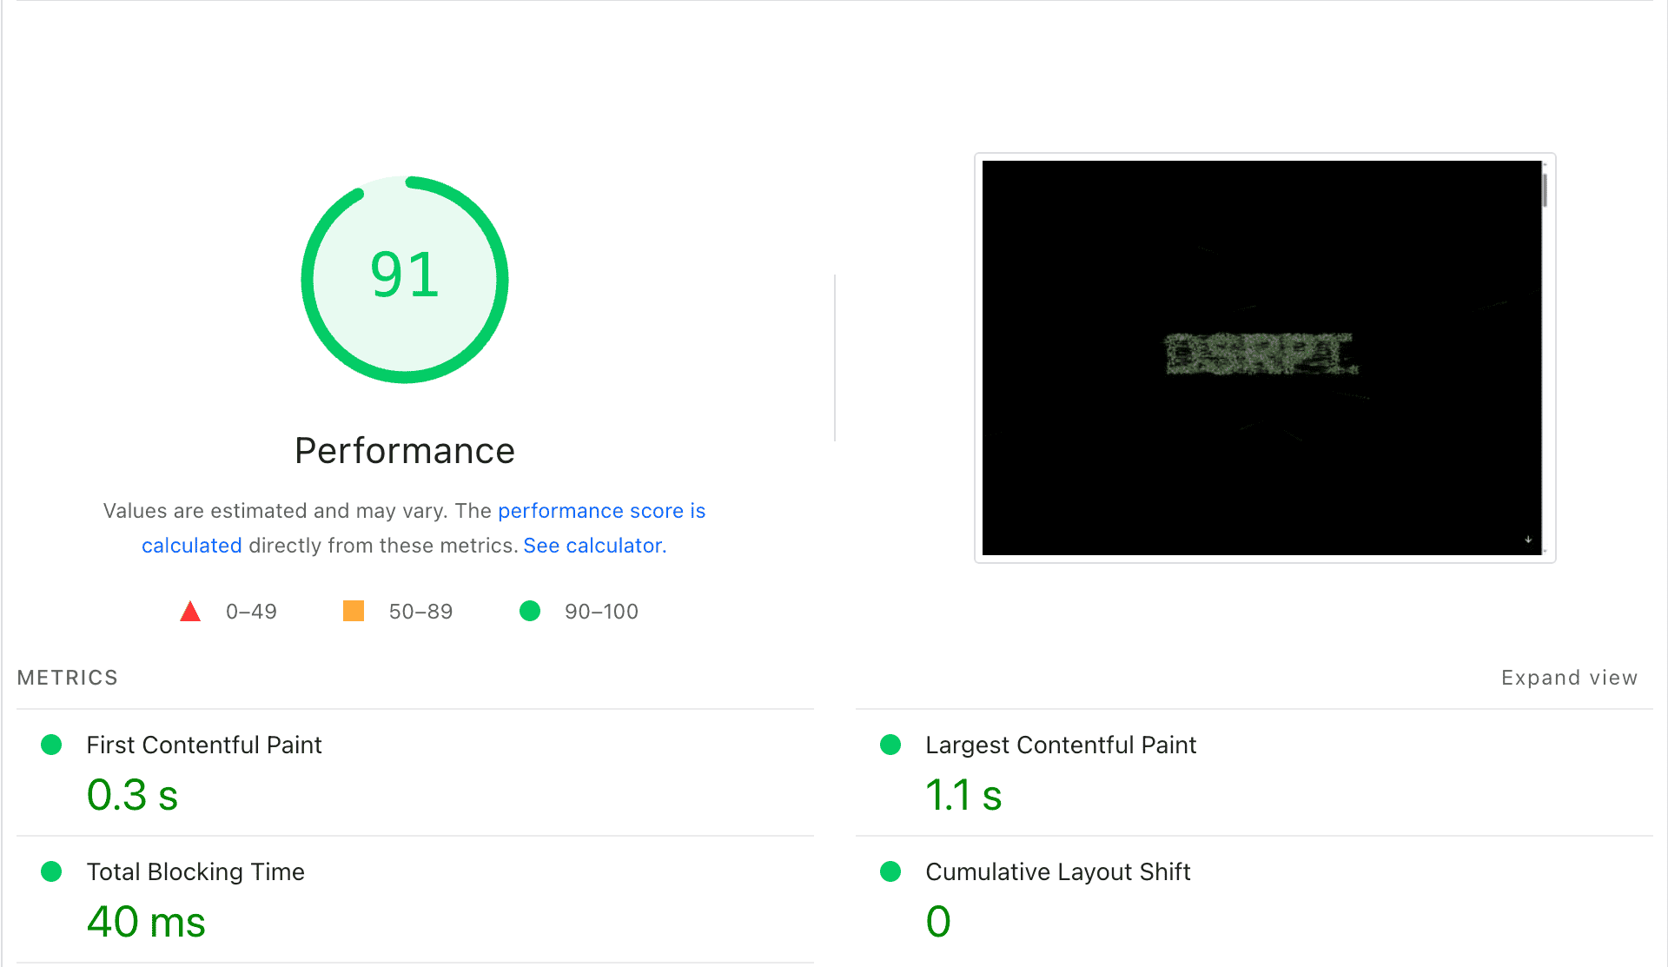Expand the First Contentful Paint metric row
1668x967 pixels.
(203, 745)
